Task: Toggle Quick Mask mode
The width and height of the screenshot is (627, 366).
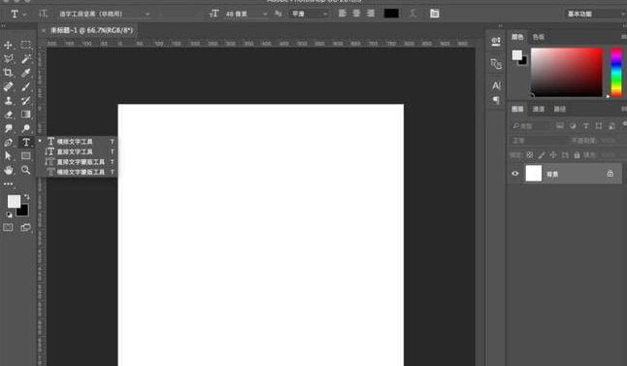Action: (8, 227)
